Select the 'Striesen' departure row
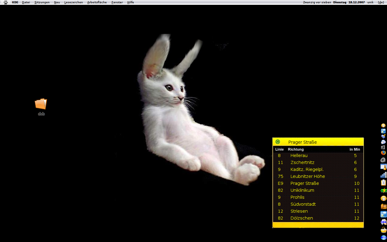 (x=318, y=211)
